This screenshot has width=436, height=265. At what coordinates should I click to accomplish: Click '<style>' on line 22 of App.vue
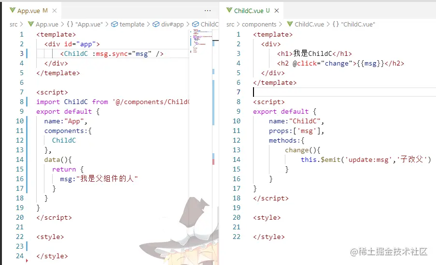(50, 237)
